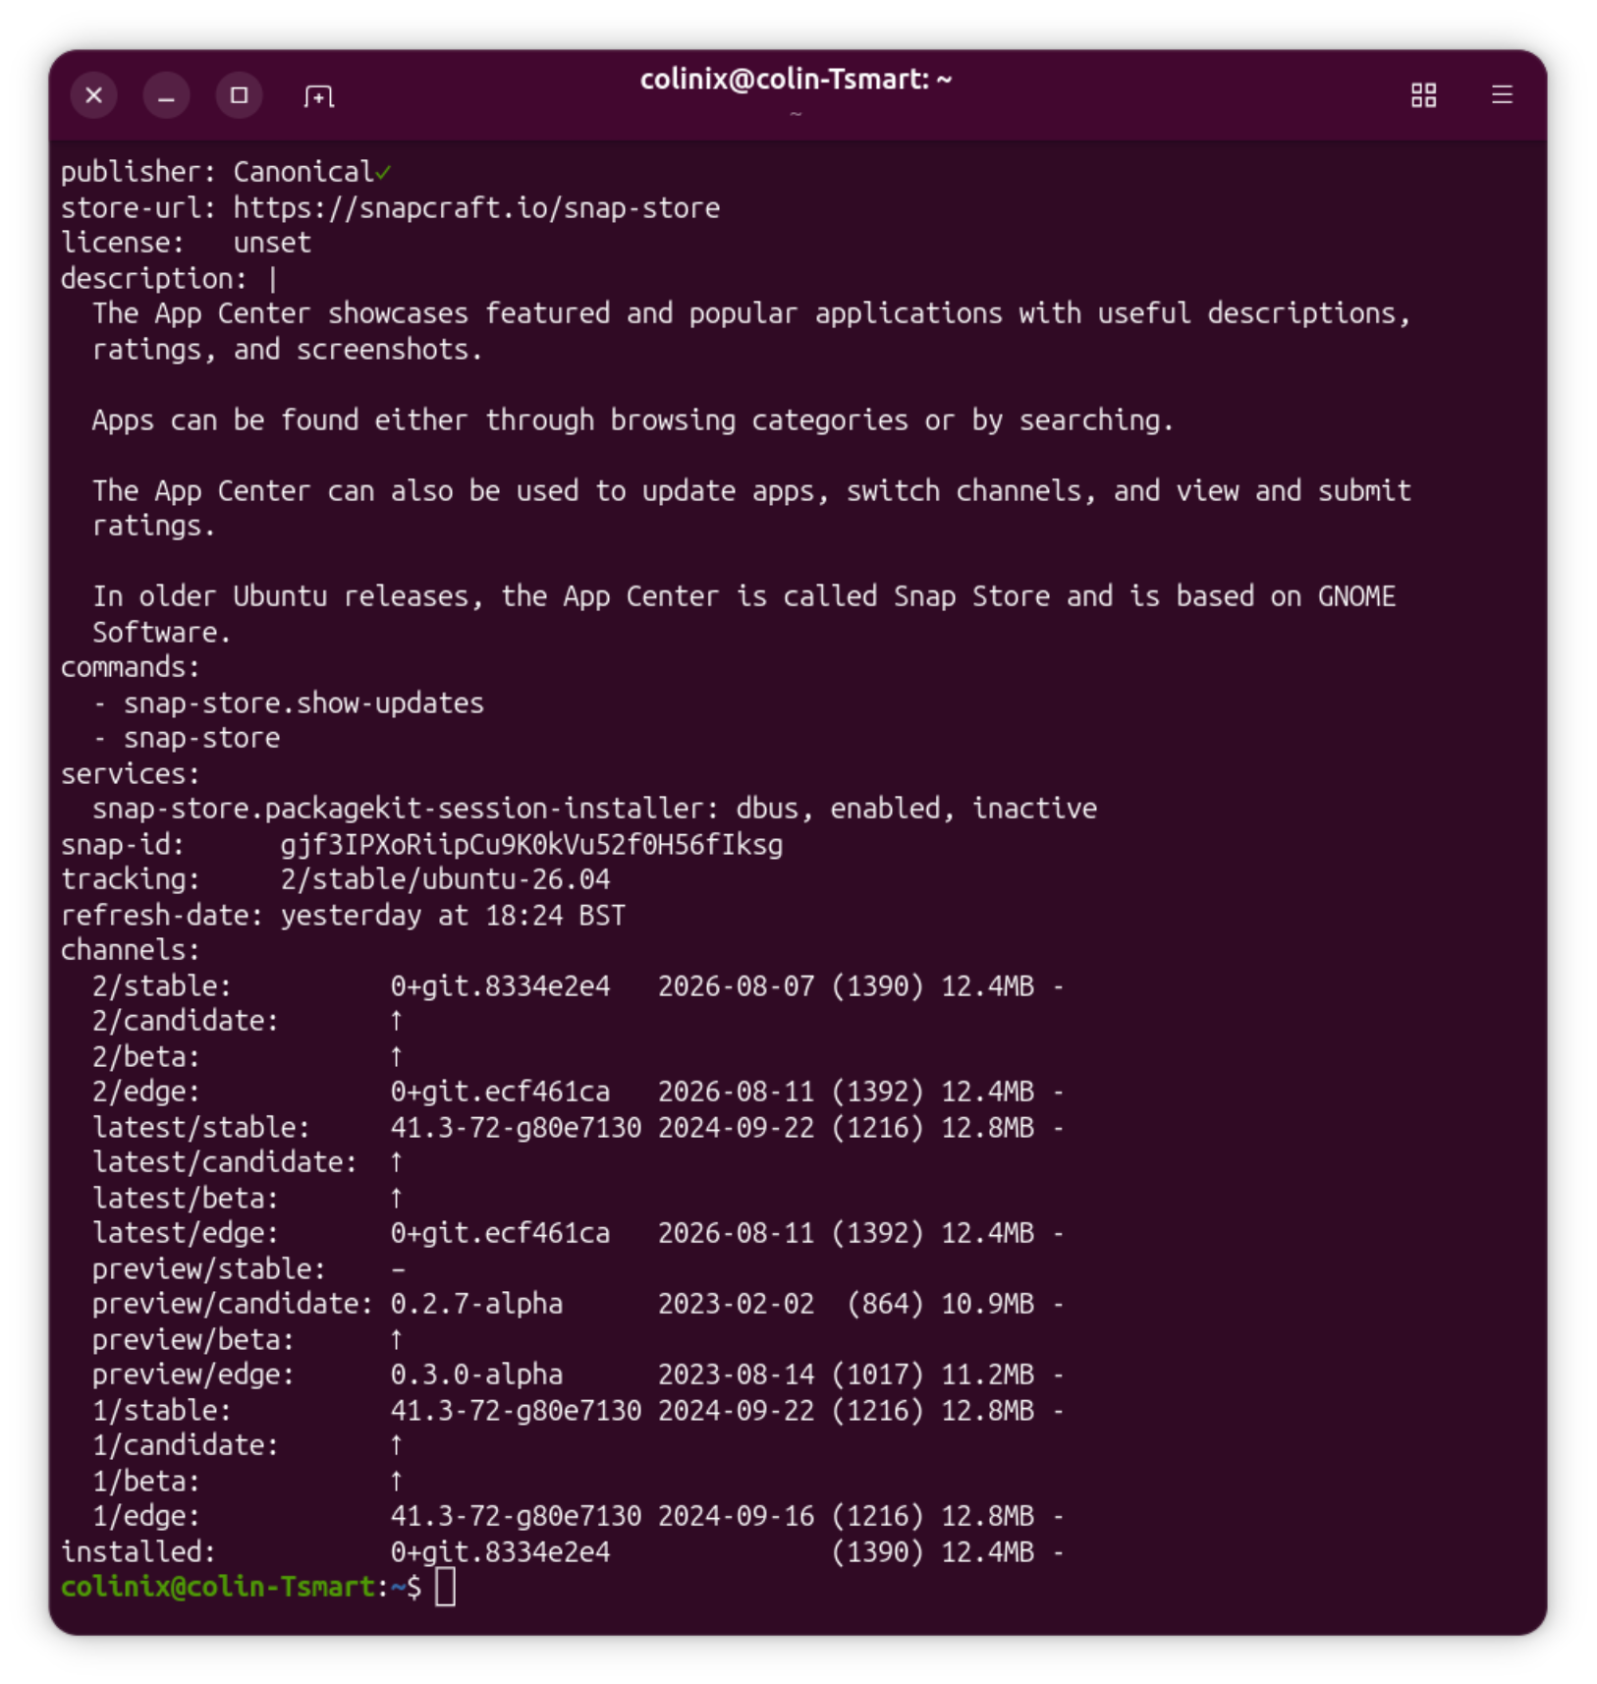Click the '1/stable:' channel name
Image resolution: width=1597 pixels, height=1684 pixels.
(x=162, y=1410)
